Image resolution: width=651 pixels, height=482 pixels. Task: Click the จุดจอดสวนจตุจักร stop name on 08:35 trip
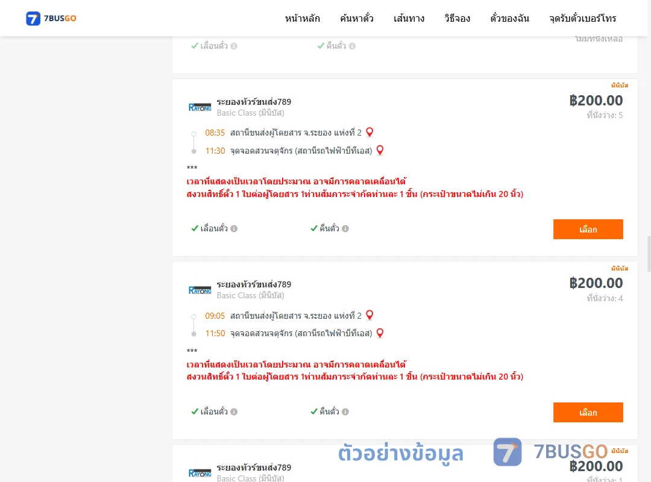coord(301,151)
